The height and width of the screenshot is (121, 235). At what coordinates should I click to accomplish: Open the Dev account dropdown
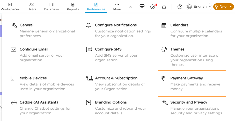point(223,7)
